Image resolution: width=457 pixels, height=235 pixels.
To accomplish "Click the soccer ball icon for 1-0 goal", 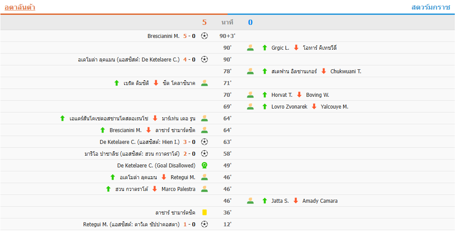I will [x=204, y=225].
